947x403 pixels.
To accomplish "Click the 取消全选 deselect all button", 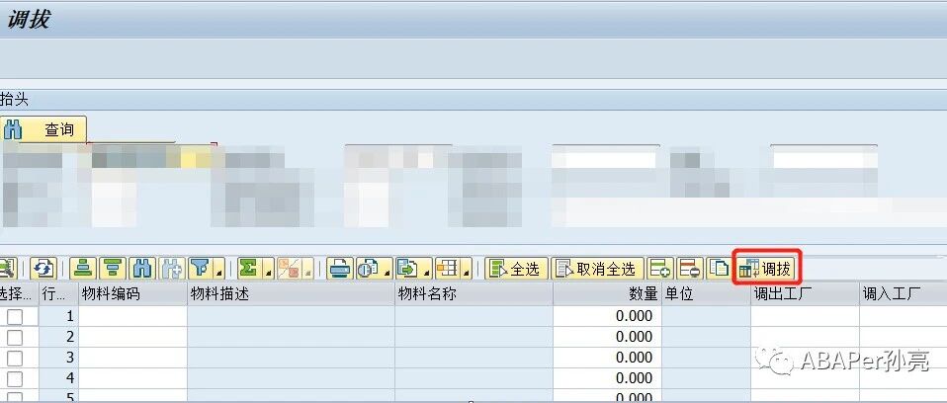I will click(597, 268).
